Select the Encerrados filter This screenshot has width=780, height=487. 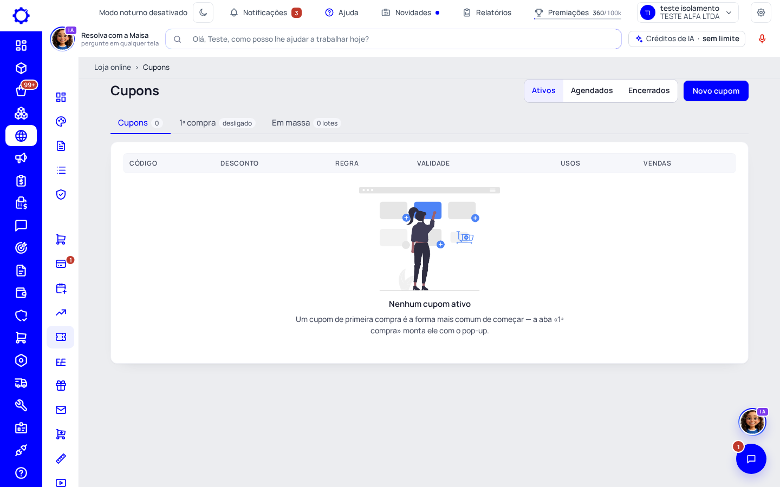649,91
